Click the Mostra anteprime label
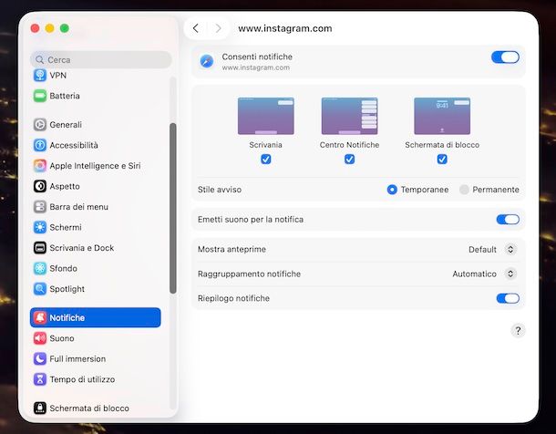Image resolution: width=556 pixels, height=434 pixels. [x=232, y=249]
